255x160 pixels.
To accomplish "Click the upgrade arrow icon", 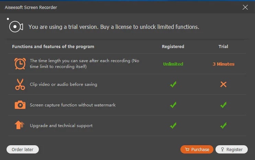I will [x=20, y=125].
